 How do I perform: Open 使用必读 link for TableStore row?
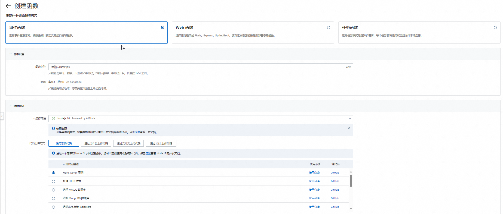click(314, 207)
